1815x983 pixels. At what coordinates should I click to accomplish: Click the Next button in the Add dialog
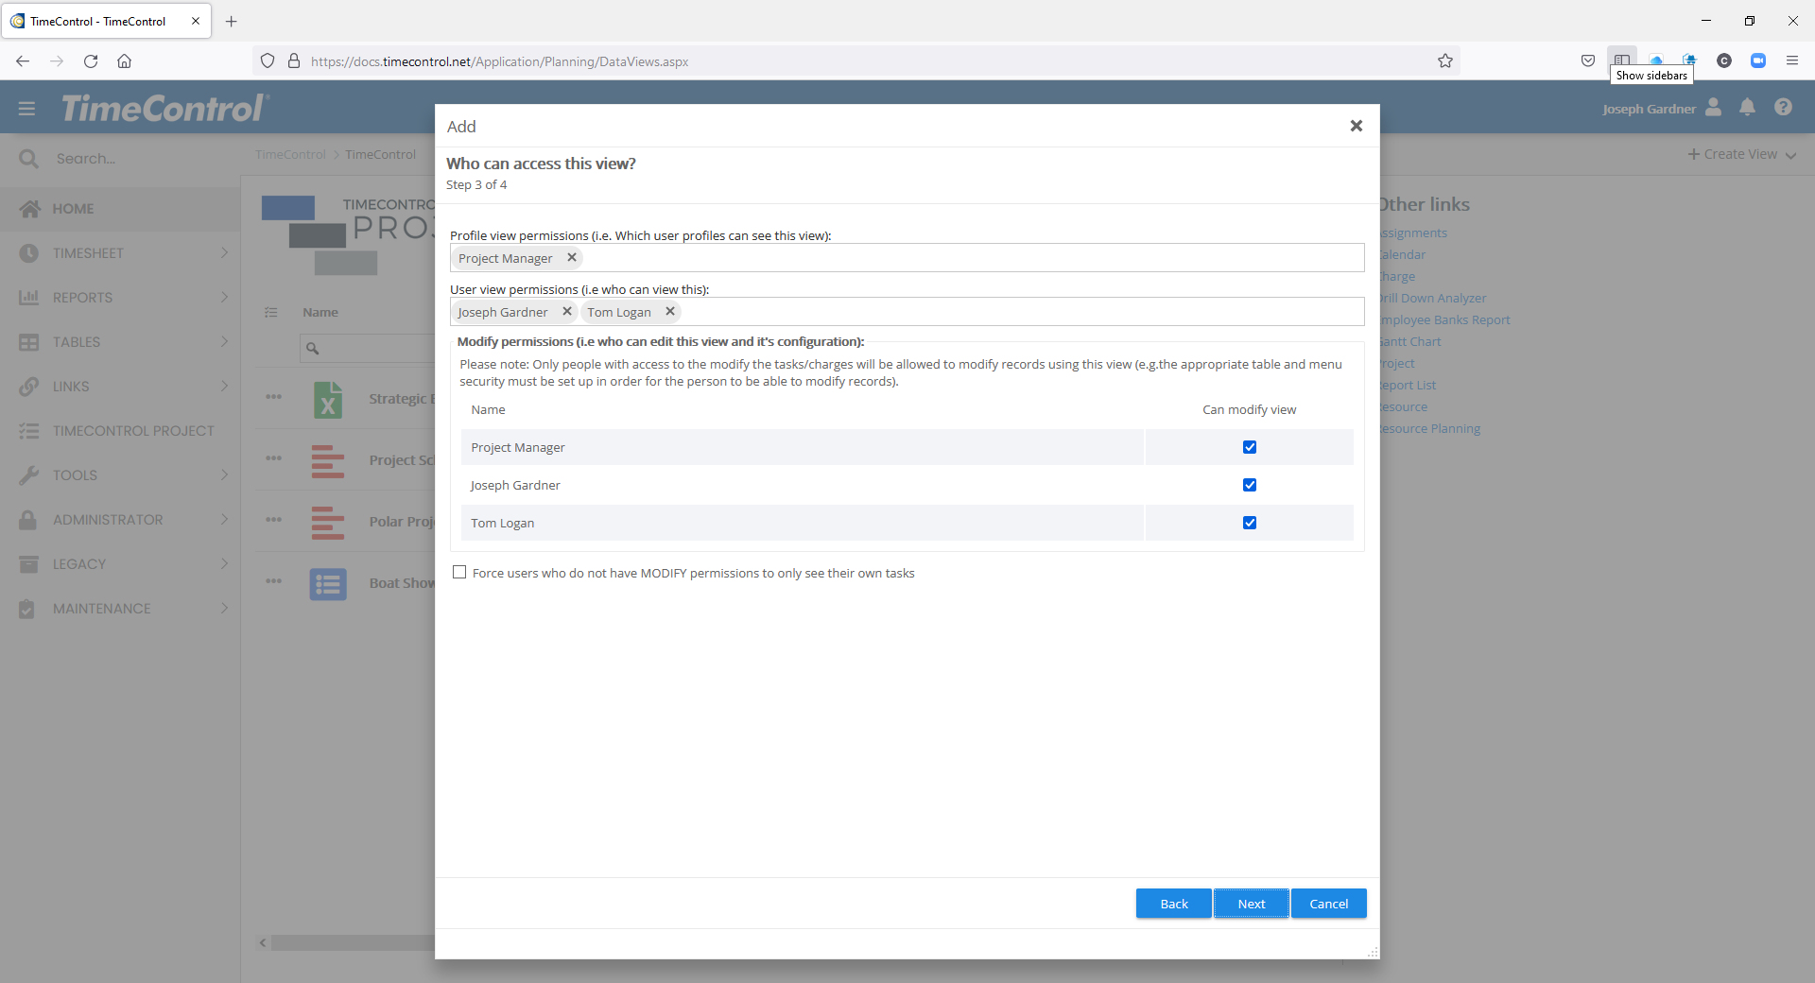point(1251,903)
